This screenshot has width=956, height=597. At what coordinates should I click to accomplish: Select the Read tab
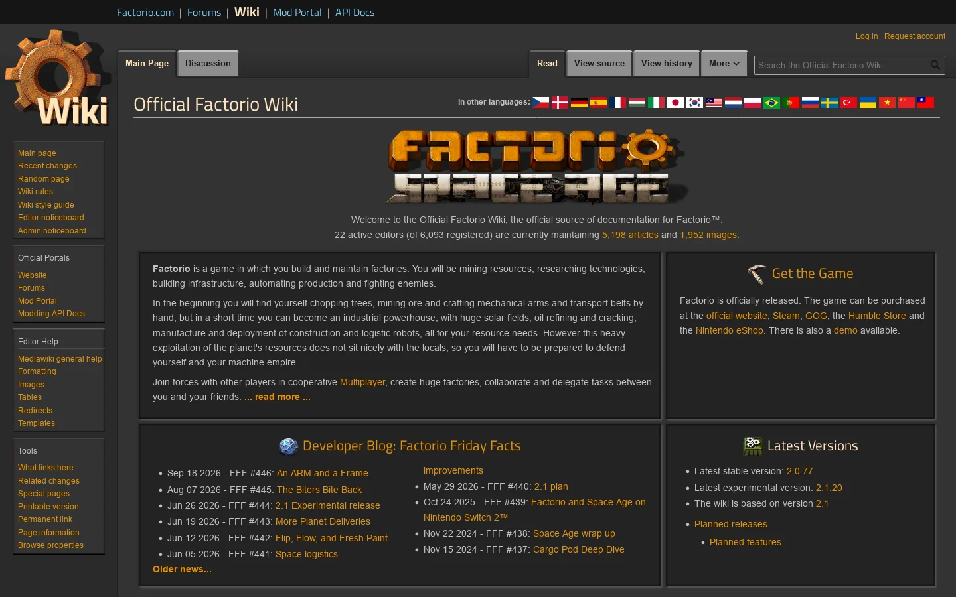(x=547, y=63)
